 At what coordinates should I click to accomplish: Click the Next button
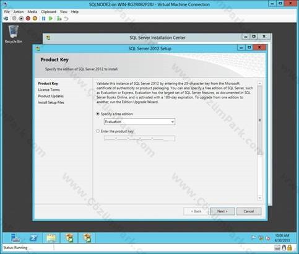pyautogui.click(x=222, y=211)
